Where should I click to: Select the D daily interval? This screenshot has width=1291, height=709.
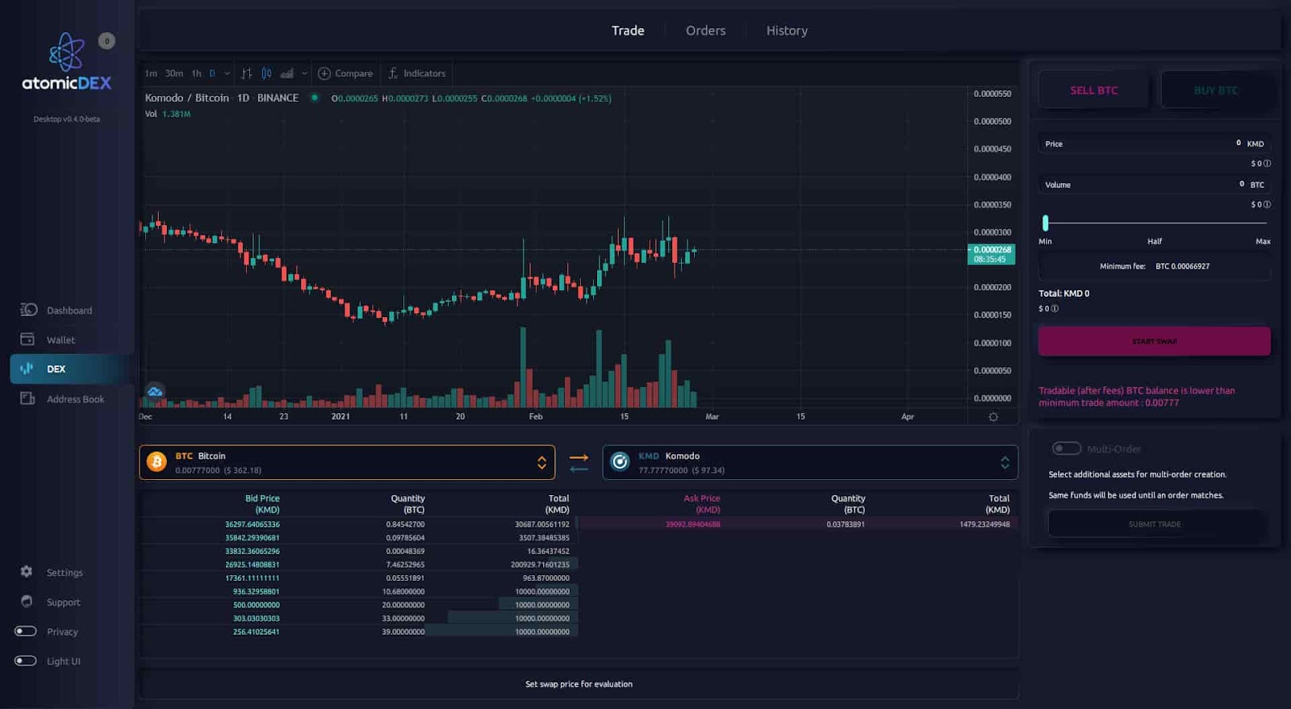(x=212, y=73)
